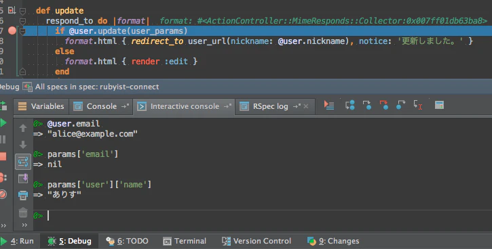492x249 pixels.
Task: Click pin icon on Interactive console tab
Action: [x=227, y=106]
